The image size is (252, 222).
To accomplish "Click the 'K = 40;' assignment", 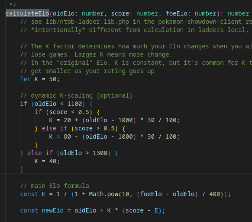I will pyautogui.click(x=47, y=161).
